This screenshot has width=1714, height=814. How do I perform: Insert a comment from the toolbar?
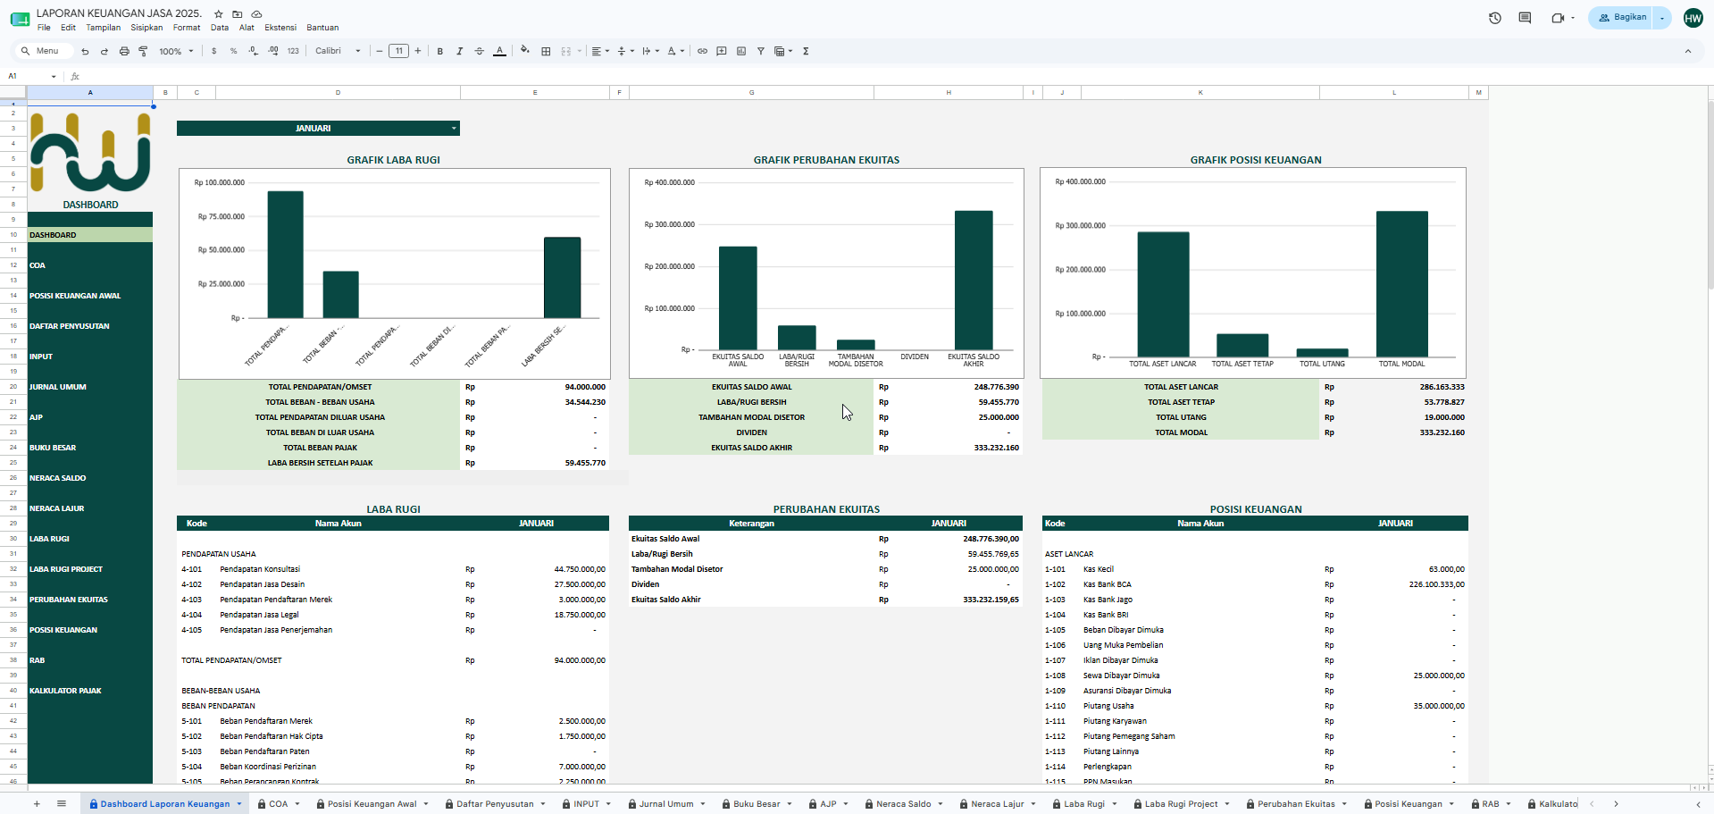pyautogui.click(x=722, y=51)
